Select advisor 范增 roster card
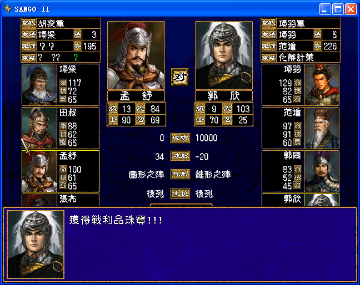This screenshot has width=360, height=285. pos(301,128)
